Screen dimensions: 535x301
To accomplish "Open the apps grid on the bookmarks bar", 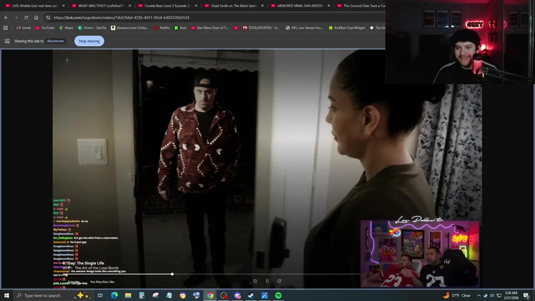I will point(5,28).
